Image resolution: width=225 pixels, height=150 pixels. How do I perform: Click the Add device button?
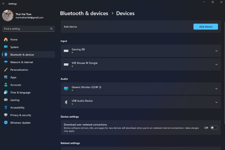point(205,27)
